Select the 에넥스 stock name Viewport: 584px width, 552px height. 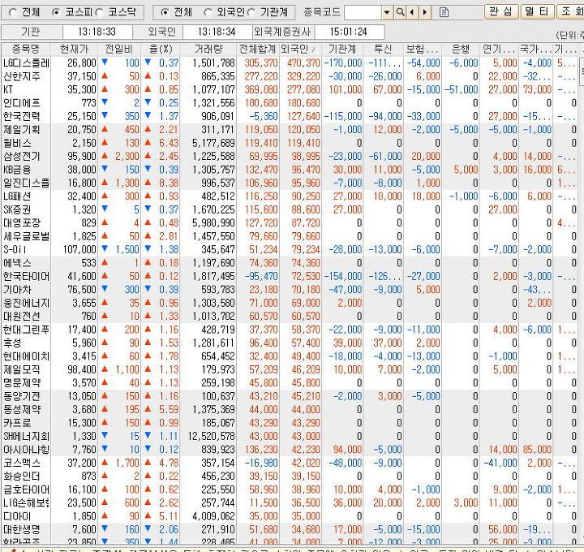click(x=17, y=263)
